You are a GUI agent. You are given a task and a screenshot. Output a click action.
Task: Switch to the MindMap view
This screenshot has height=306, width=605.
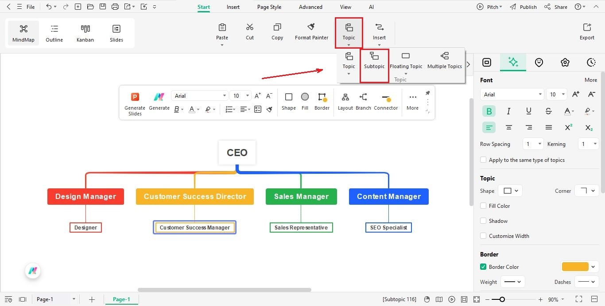(23, 32)
